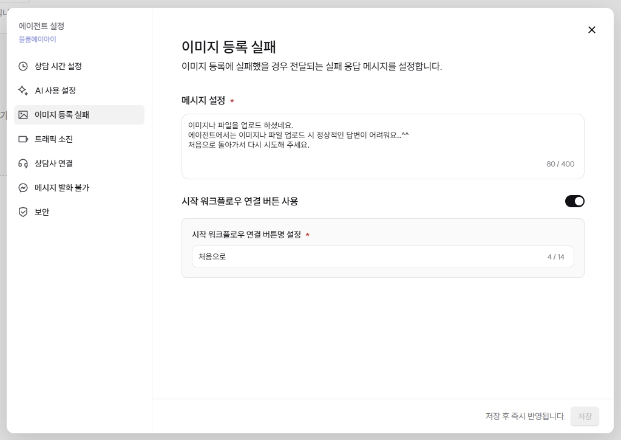621x440 pixels.
Task: Select the 이미지 등록 실패 menu item
Action: 79,115
